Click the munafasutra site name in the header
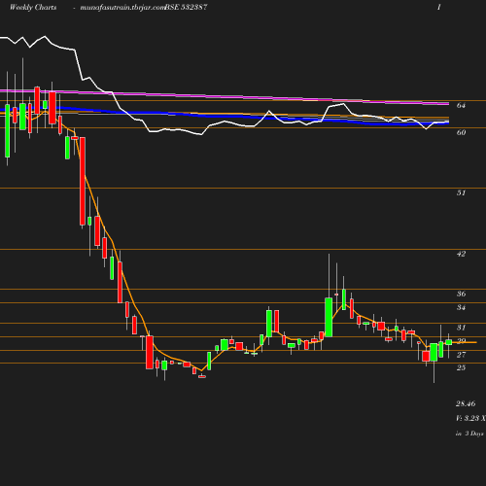Viewport: 486px width, 486px height. [122, 8]
